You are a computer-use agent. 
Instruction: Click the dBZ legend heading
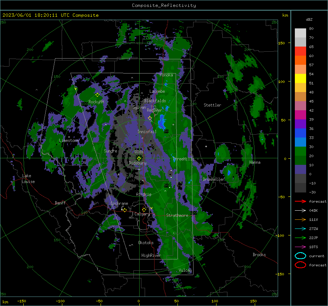pos(309,19)
